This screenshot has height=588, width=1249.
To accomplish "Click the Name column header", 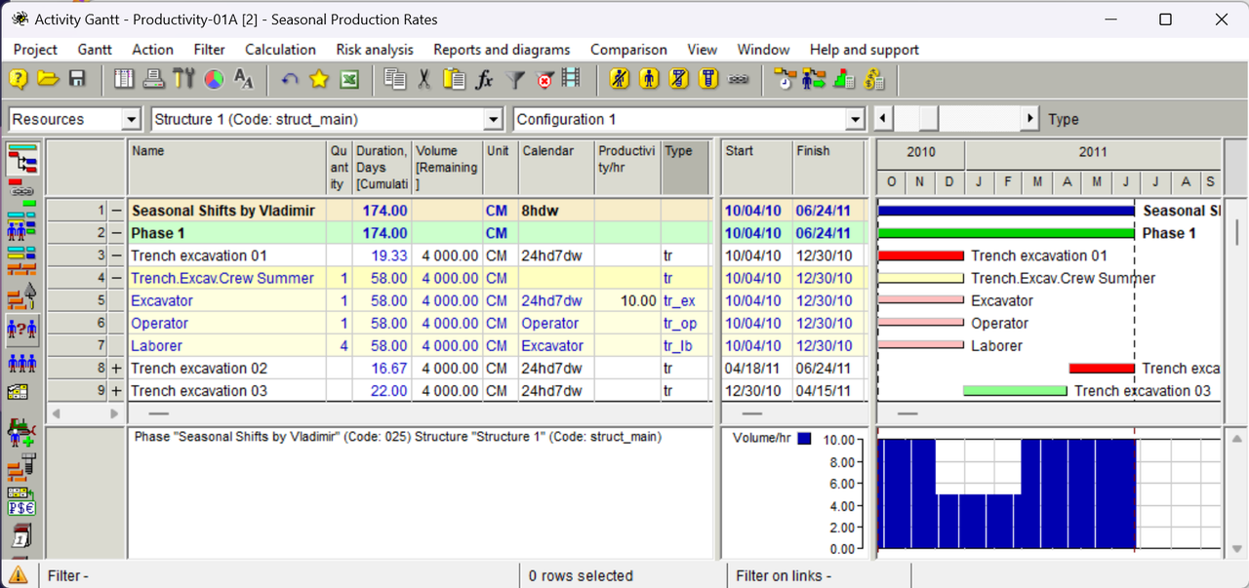I will (226, 168).
